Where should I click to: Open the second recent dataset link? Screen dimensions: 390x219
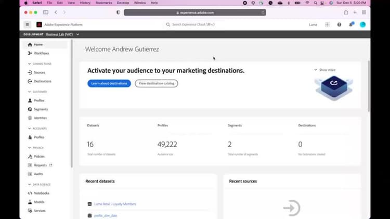point(106,215)
